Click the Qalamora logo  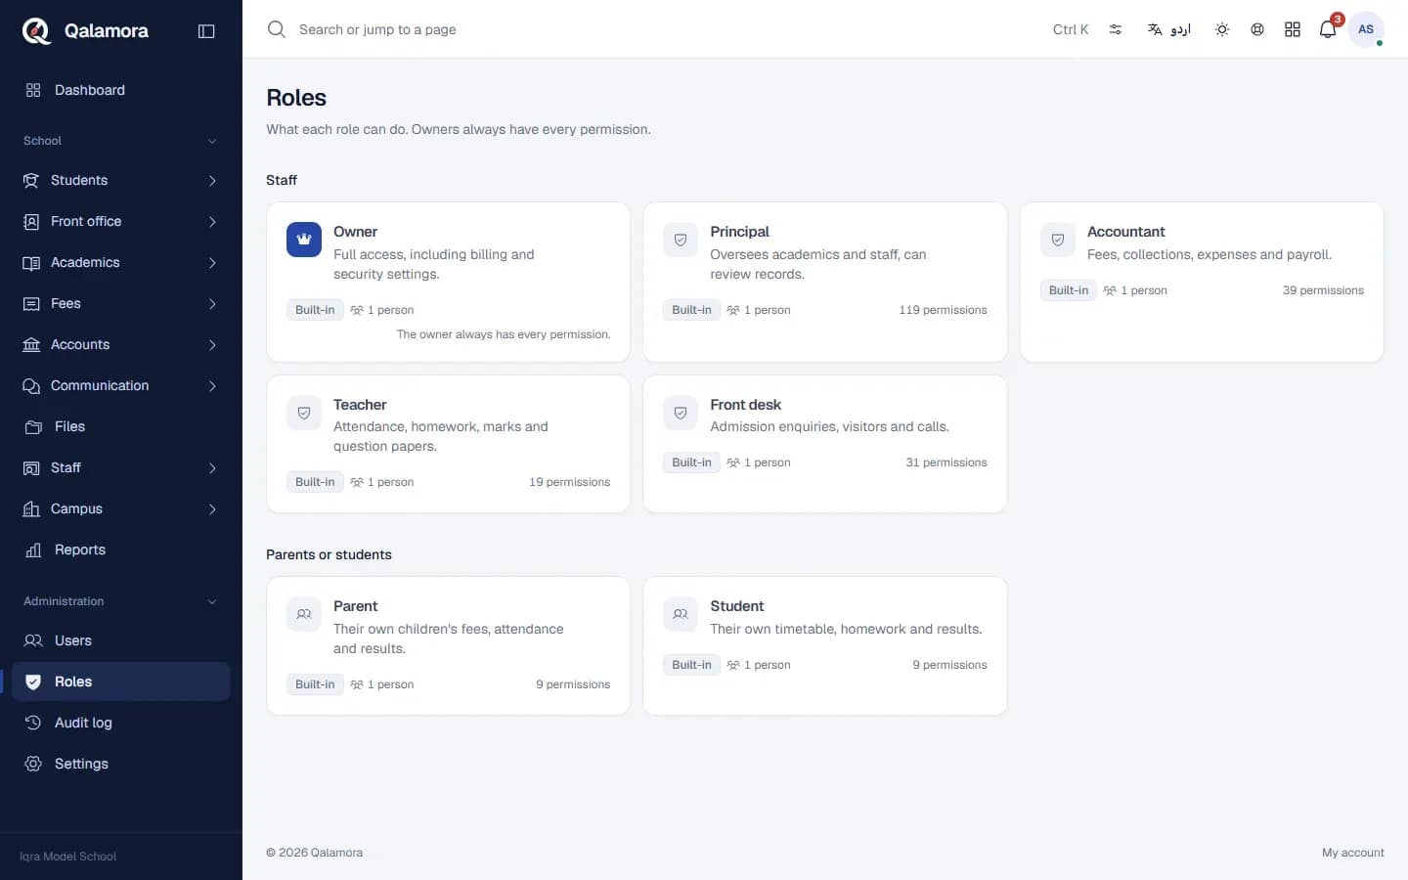(85, 31)
